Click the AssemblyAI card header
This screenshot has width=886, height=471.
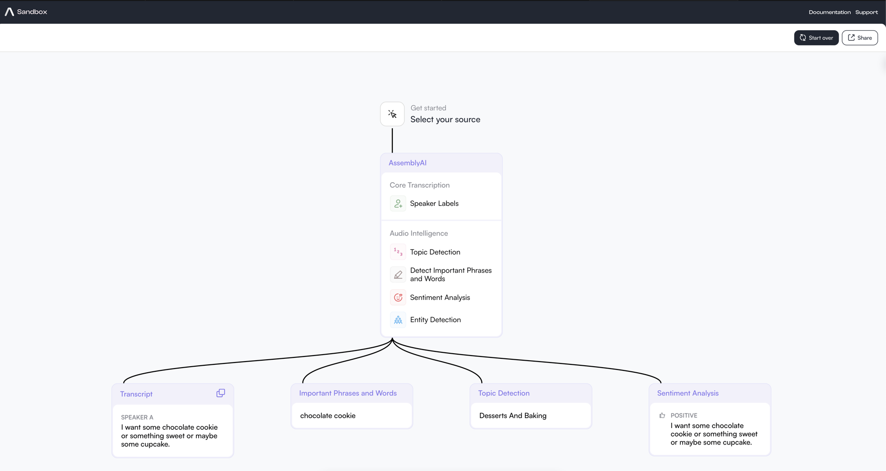[x=441, y=163]
